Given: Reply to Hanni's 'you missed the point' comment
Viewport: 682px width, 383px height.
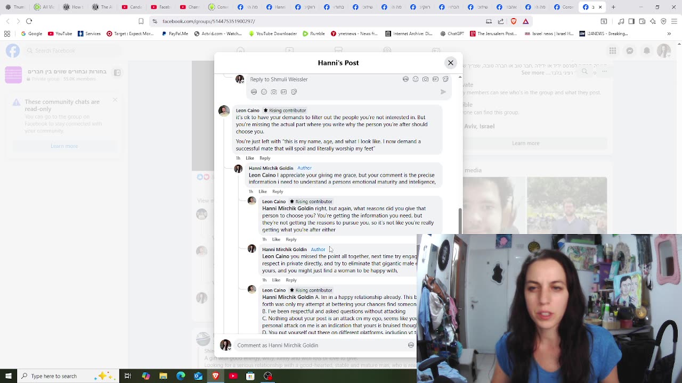Looking at the screenshot, I should click(x=291, y=280).
